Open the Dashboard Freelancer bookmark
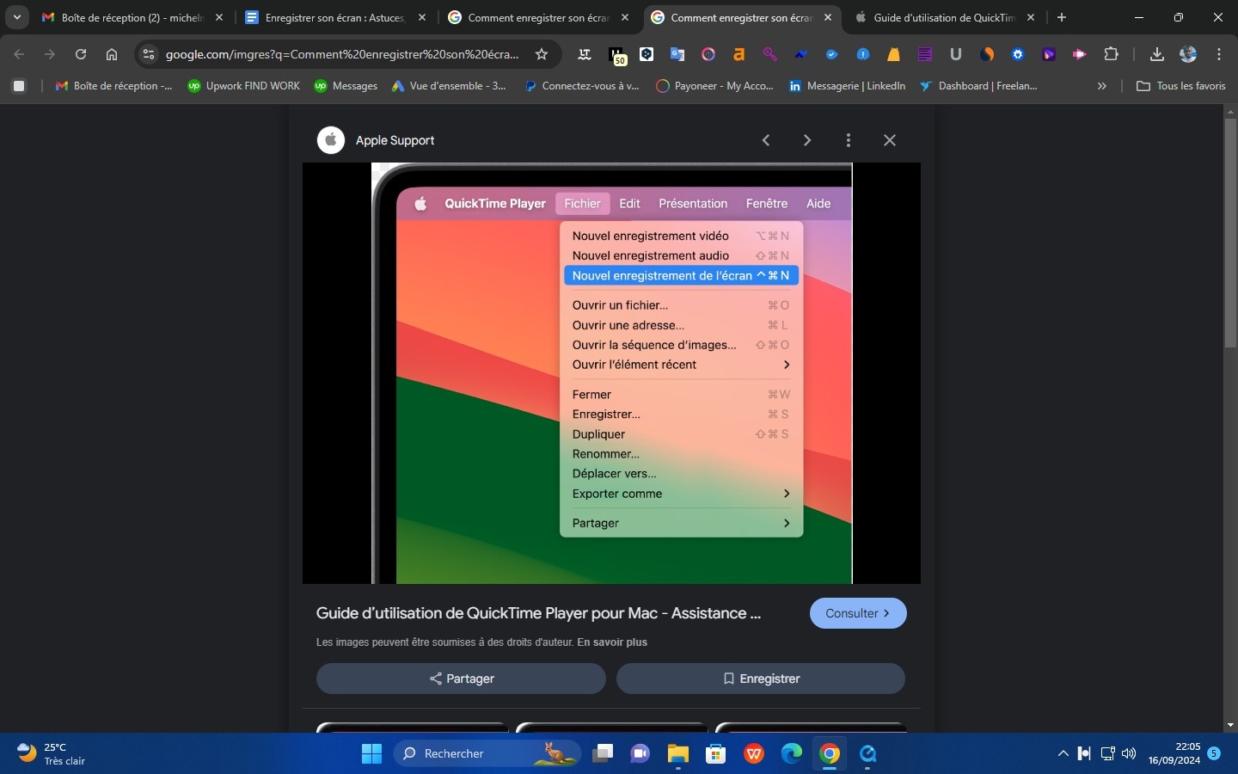1238x774 pixels. point(978,86)
